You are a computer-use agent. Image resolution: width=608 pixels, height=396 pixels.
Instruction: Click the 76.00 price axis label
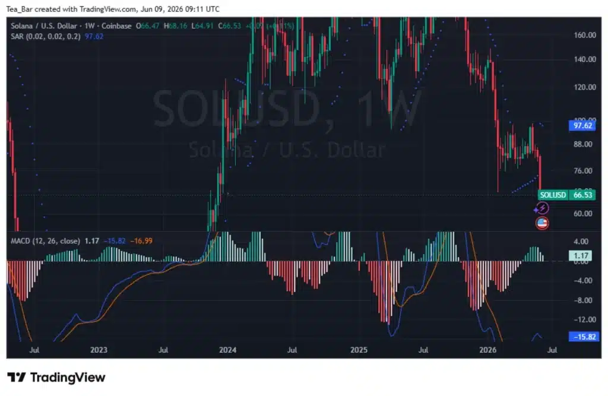pyautogui.click(x=583, y=170)
